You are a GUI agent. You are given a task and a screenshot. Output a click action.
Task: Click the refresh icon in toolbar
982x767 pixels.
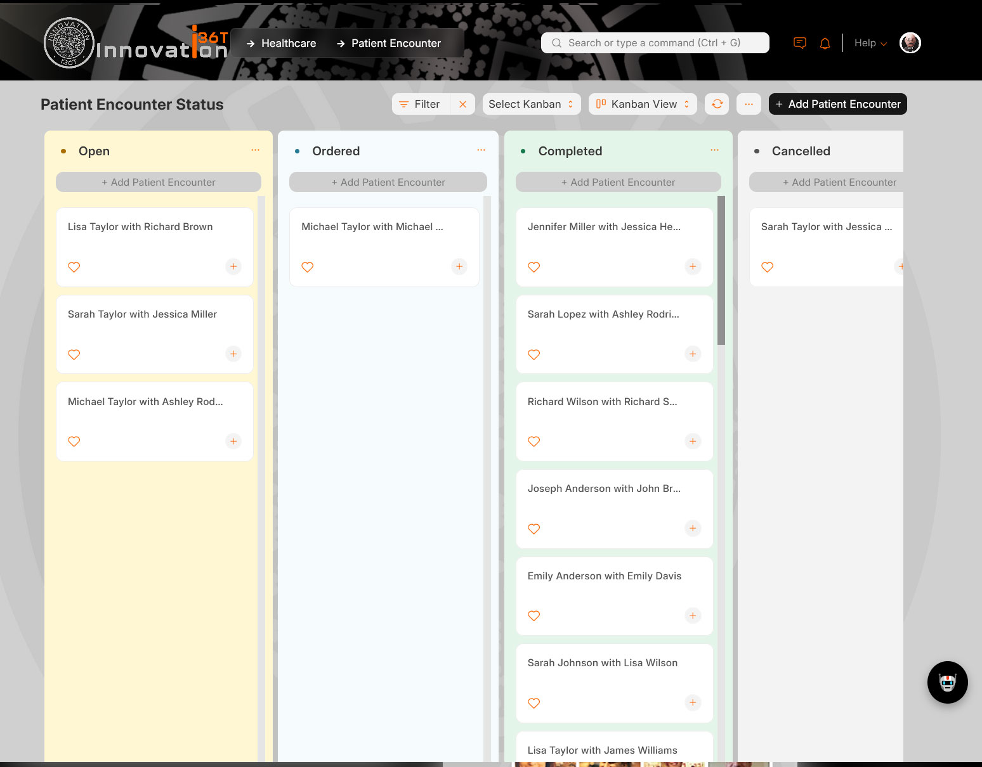[717, 104]
